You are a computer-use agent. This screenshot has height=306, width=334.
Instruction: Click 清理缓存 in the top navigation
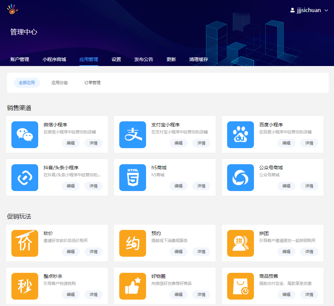point(199,59)
